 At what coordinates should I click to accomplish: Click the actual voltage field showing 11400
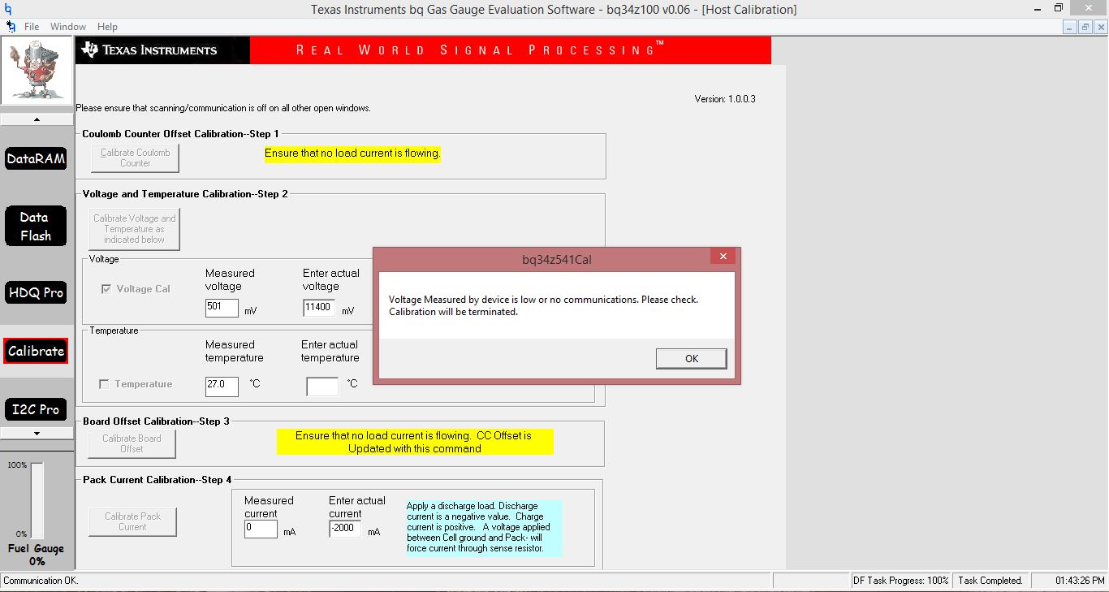click(x=320, y=308)
